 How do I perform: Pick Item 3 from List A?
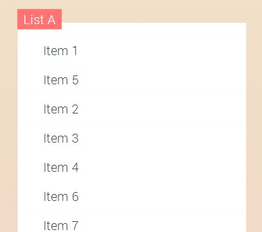point(132,138)
